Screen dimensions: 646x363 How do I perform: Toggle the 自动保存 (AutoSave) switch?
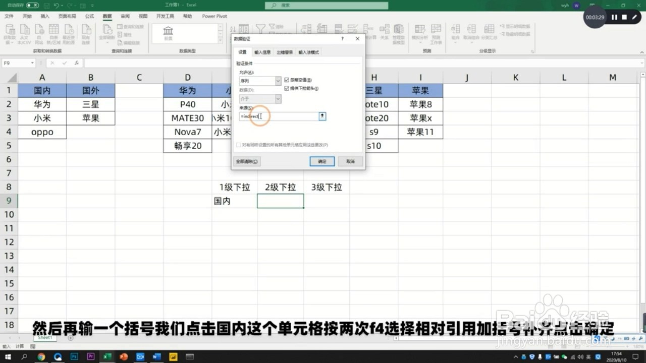click(x=32, y=5)
